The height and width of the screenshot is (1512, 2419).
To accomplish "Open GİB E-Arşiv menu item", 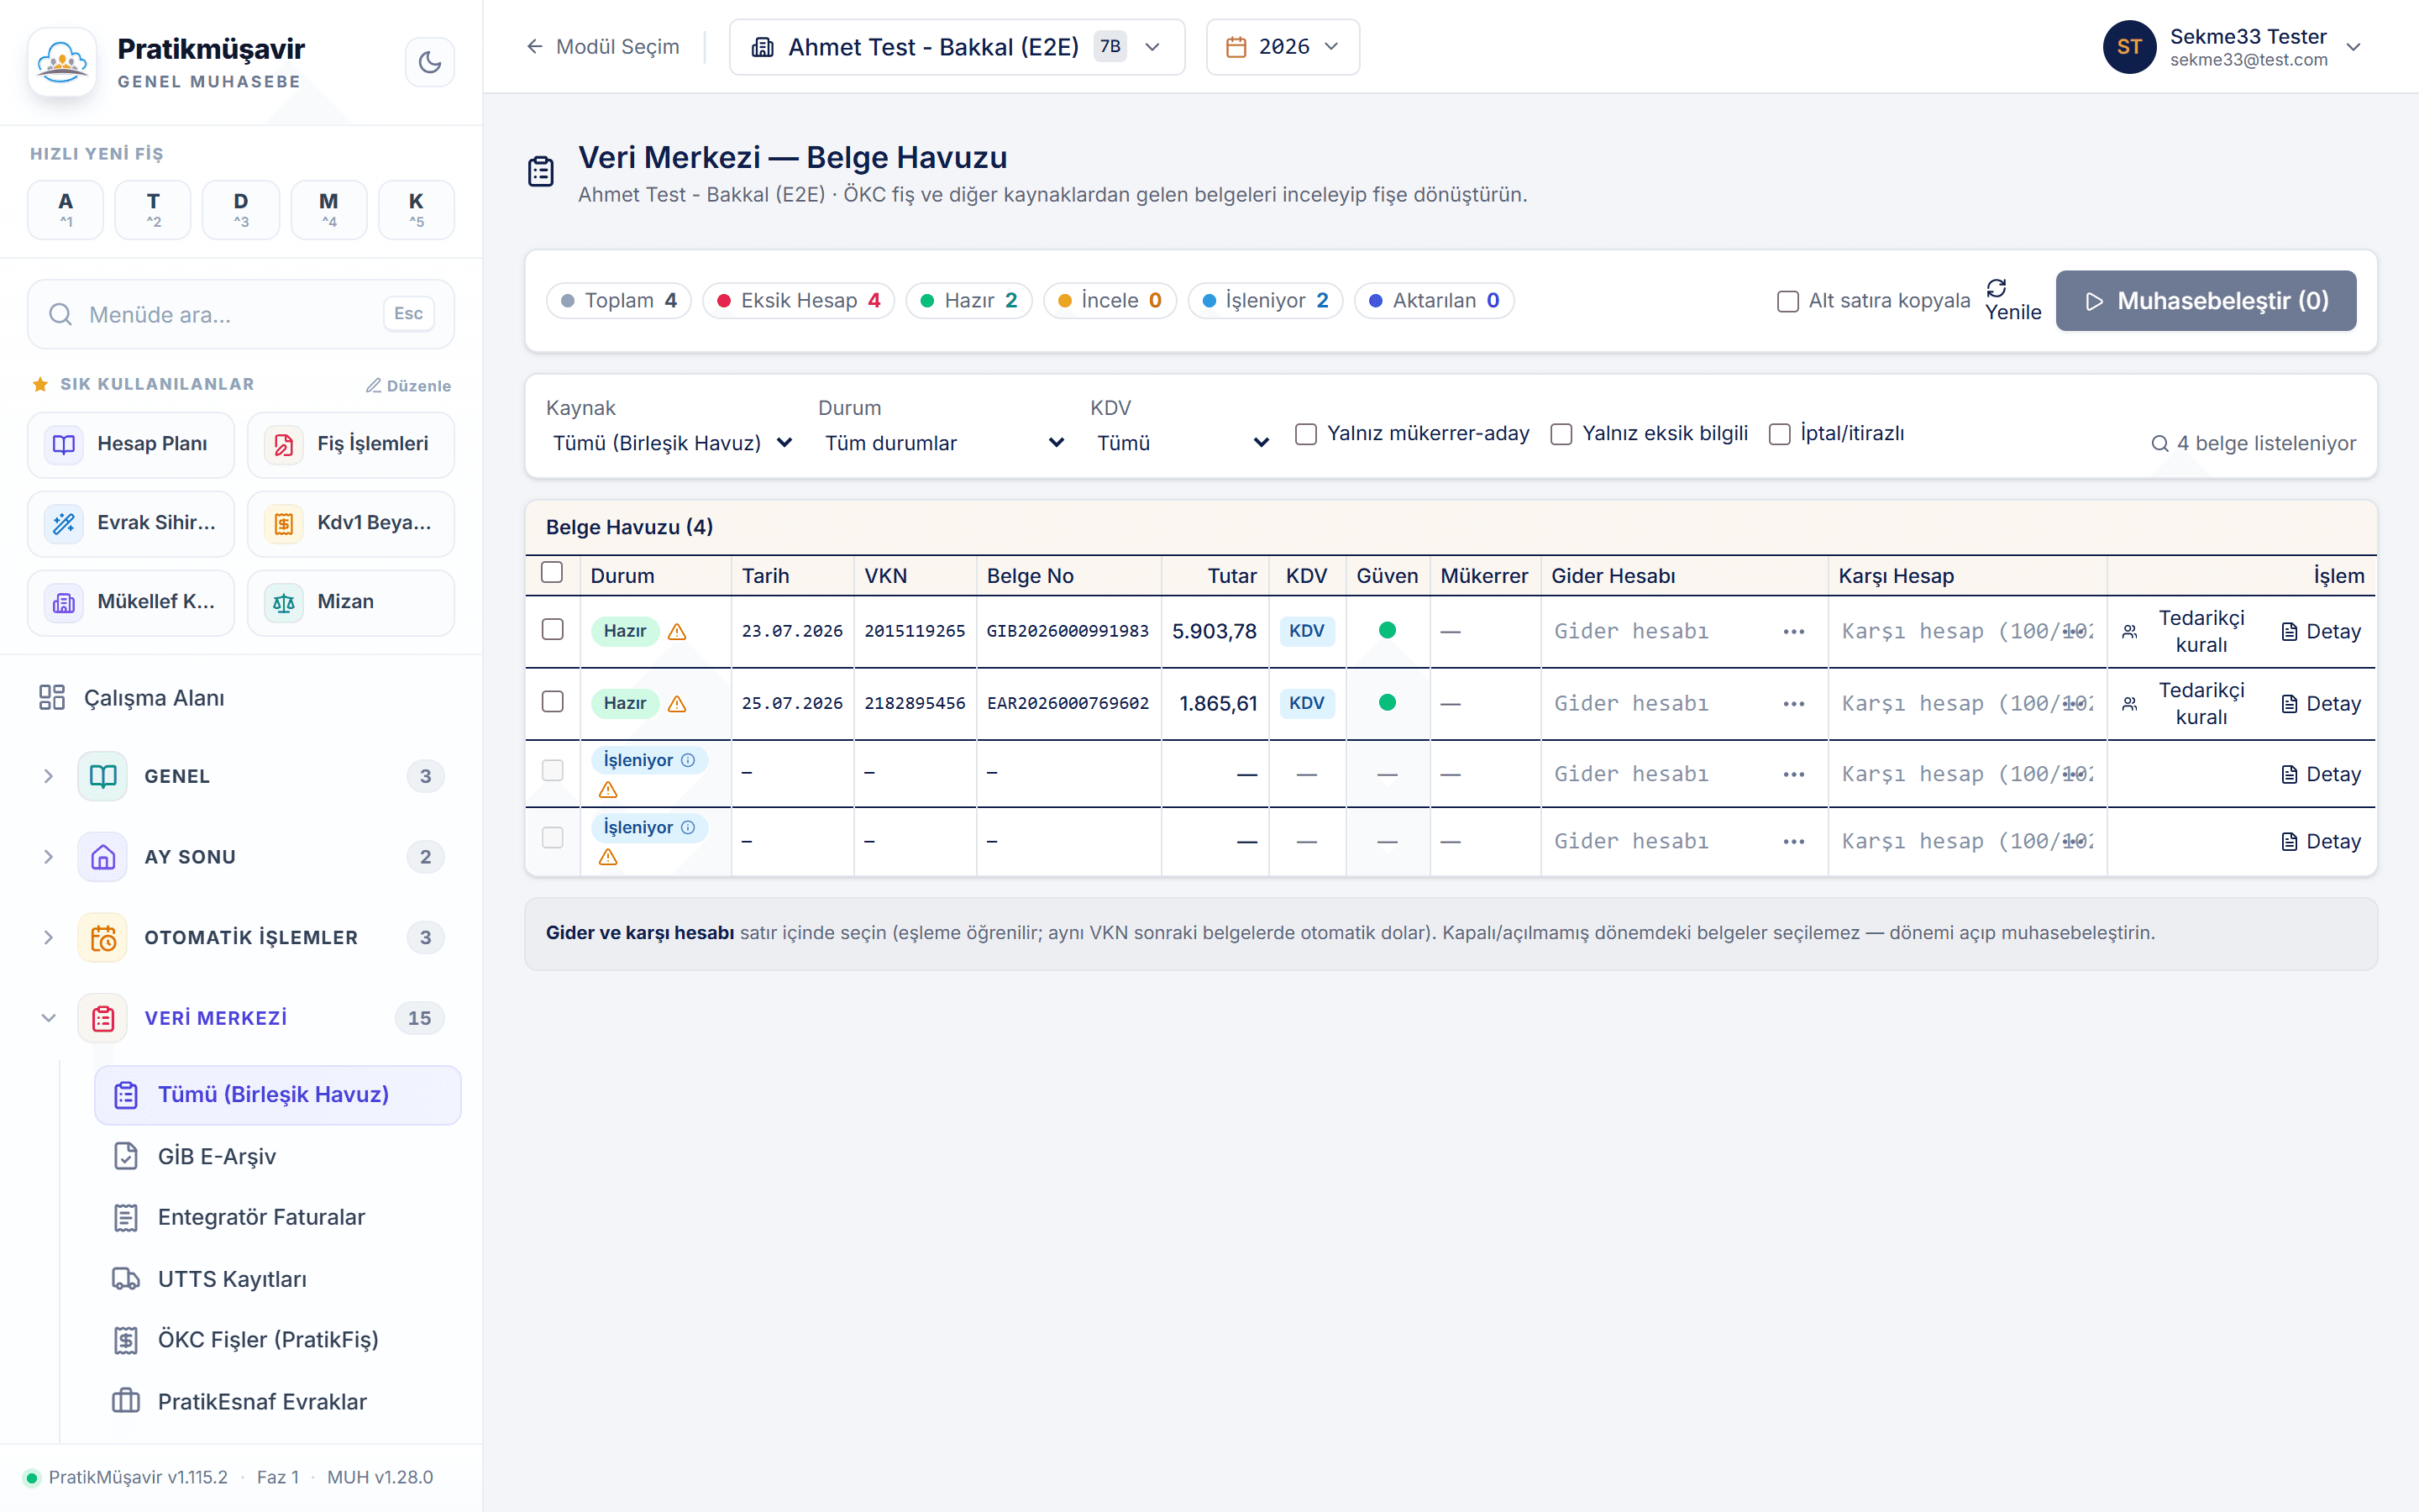I will coord(278,1156).
